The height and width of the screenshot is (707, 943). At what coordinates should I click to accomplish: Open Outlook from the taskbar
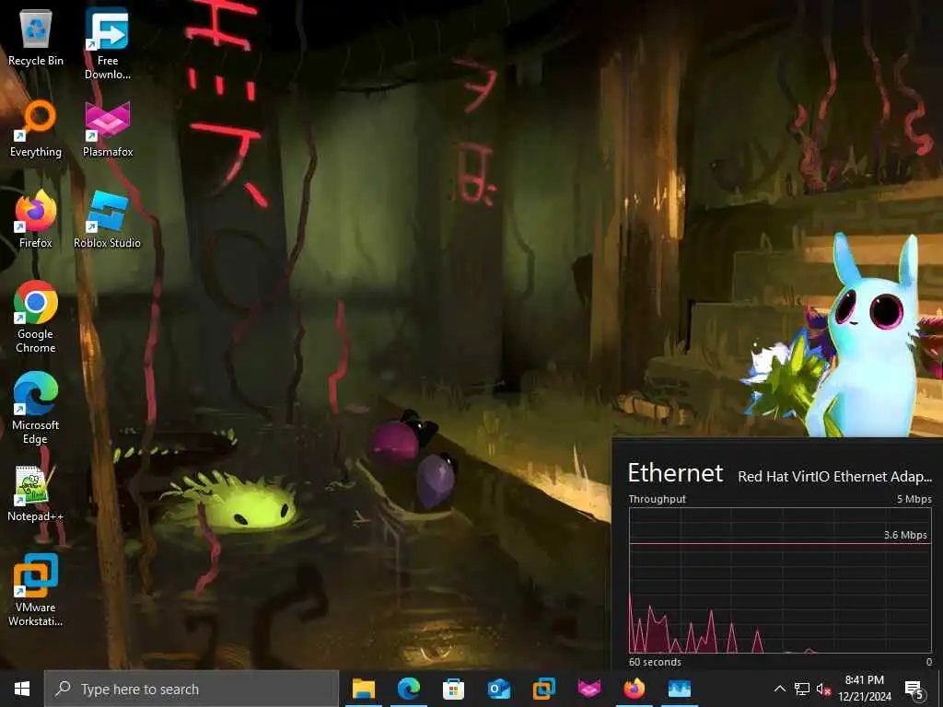(x=498, y=689)
